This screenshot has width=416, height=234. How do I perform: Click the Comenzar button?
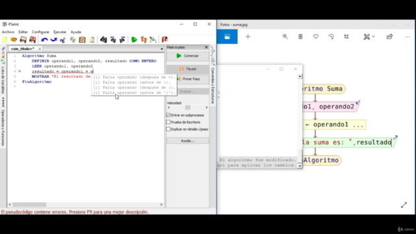click(x=188, y=56)
